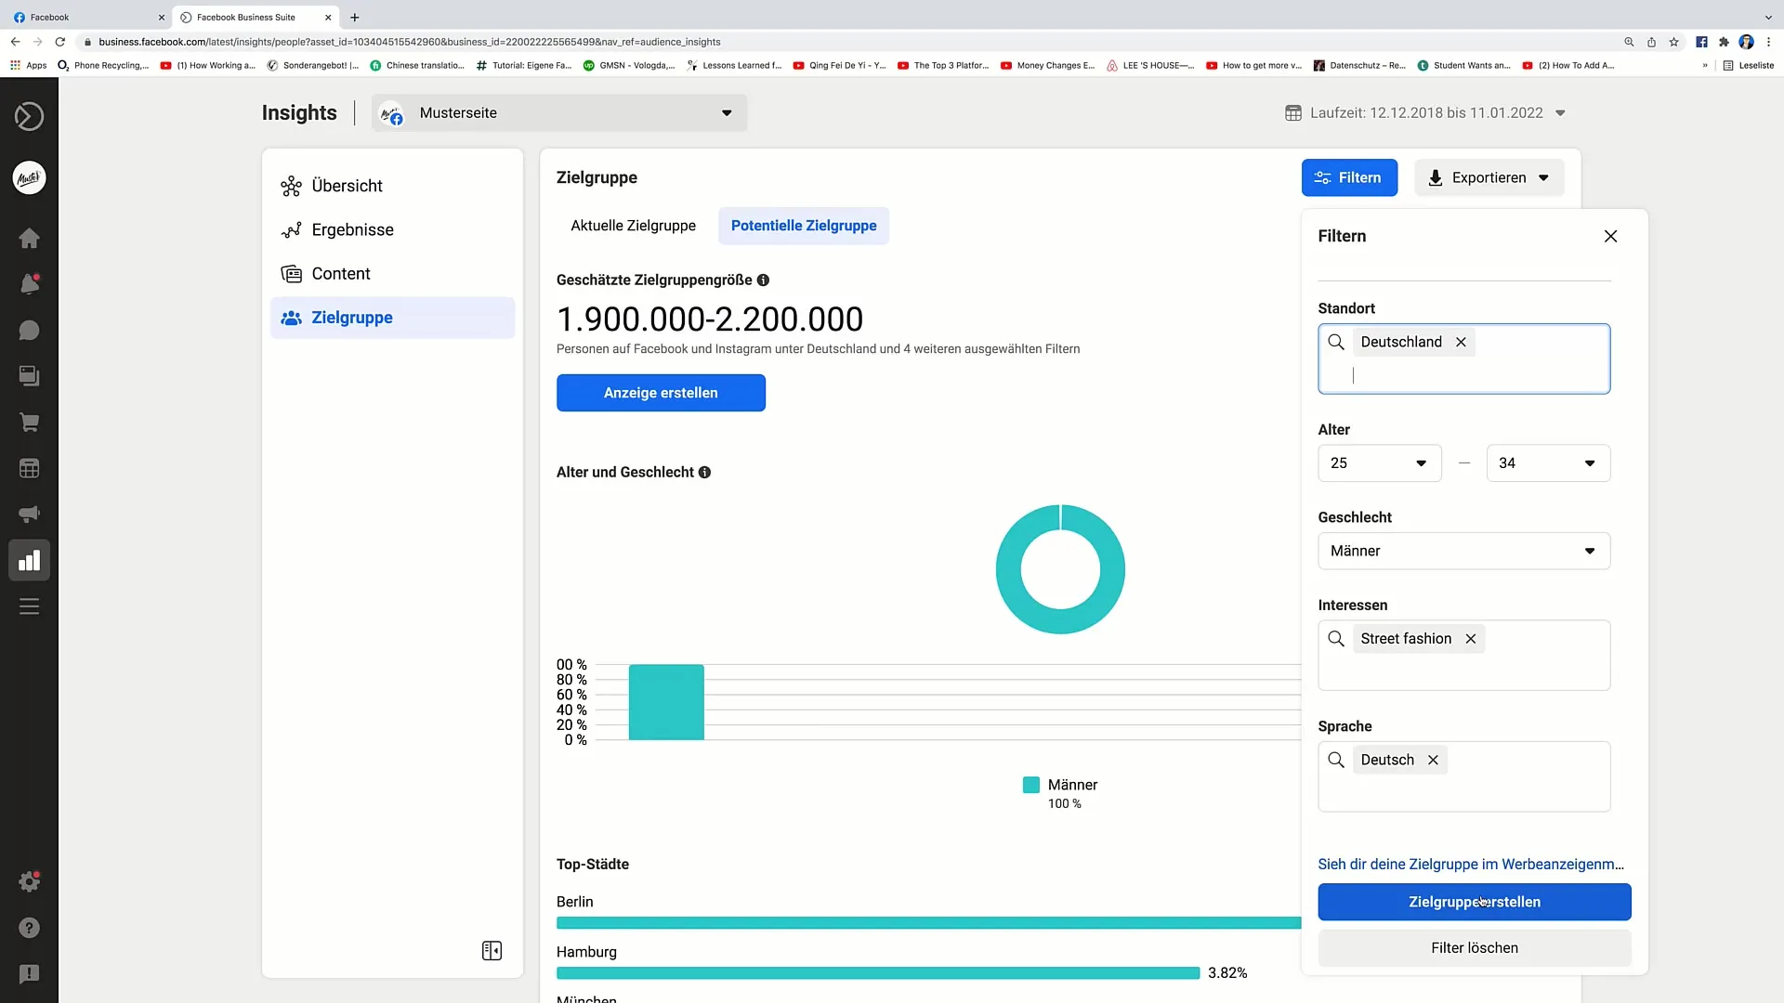
Task: Toggle visibility of filter panel close
Action: click(1610, 237)
